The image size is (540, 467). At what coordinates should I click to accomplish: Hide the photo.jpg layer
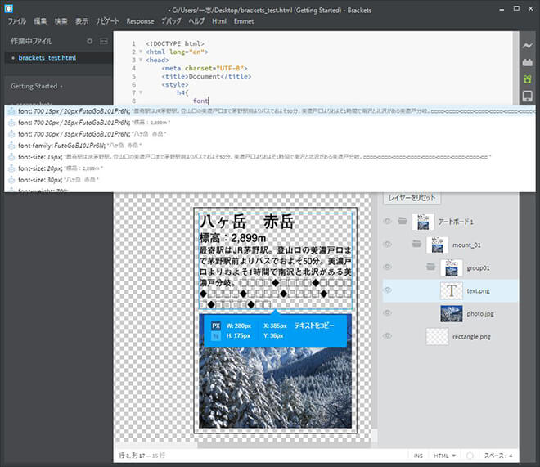click(x=388, y=312)
